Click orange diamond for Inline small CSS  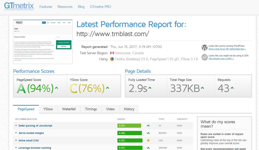148,141
